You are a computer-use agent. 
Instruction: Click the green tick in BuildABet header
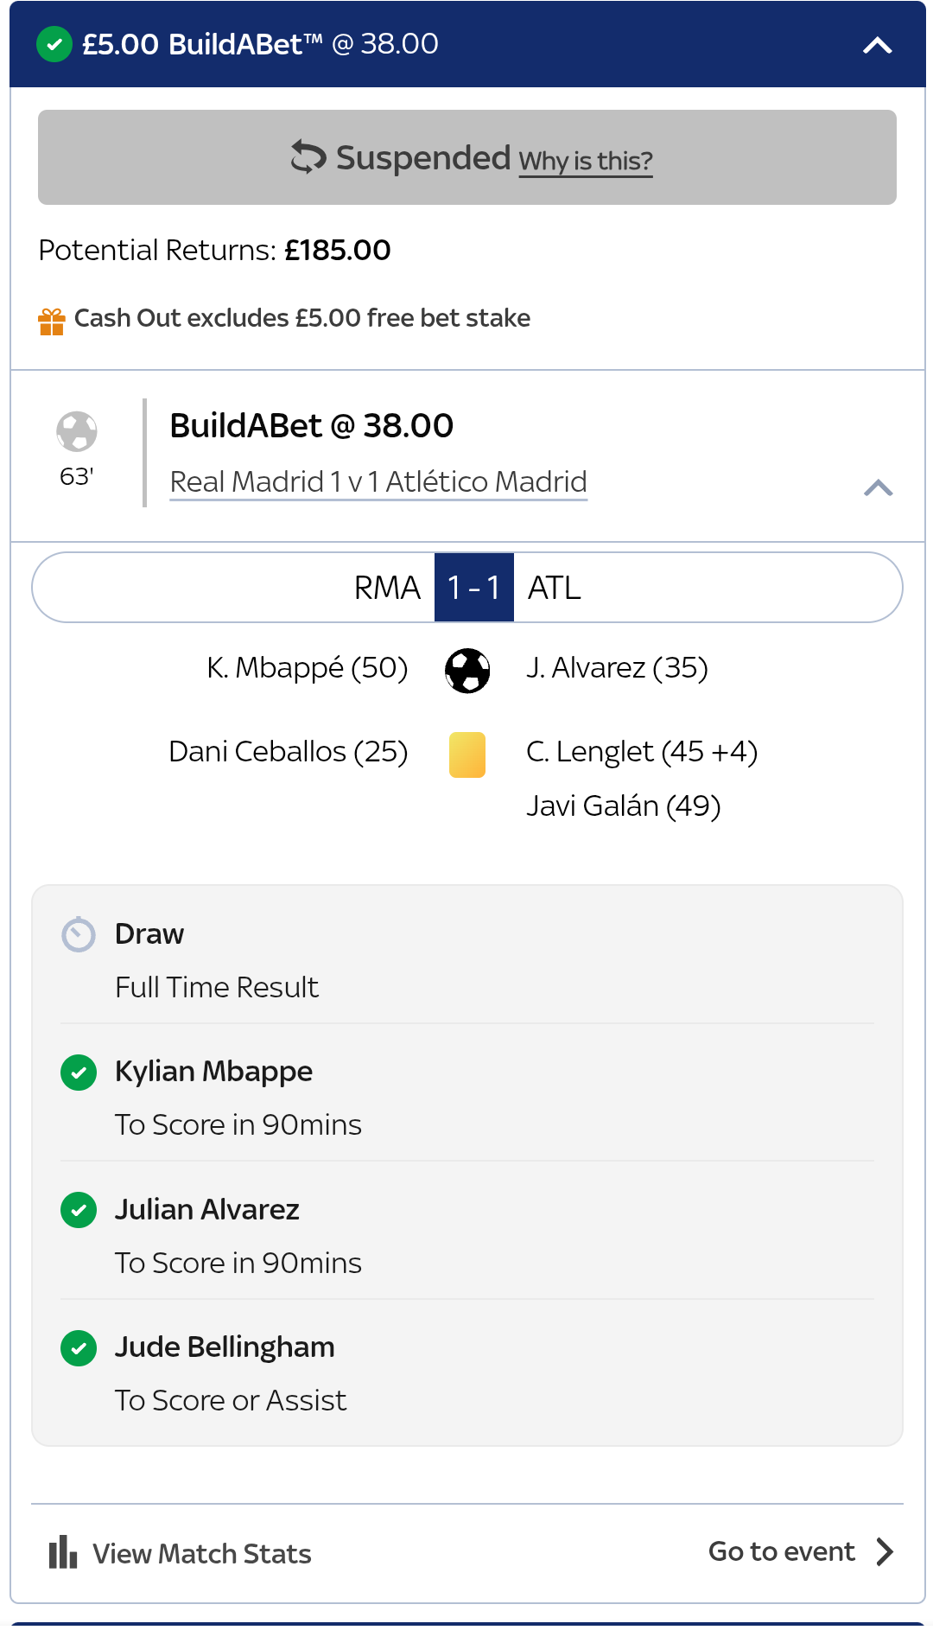(x=54, y=44)
